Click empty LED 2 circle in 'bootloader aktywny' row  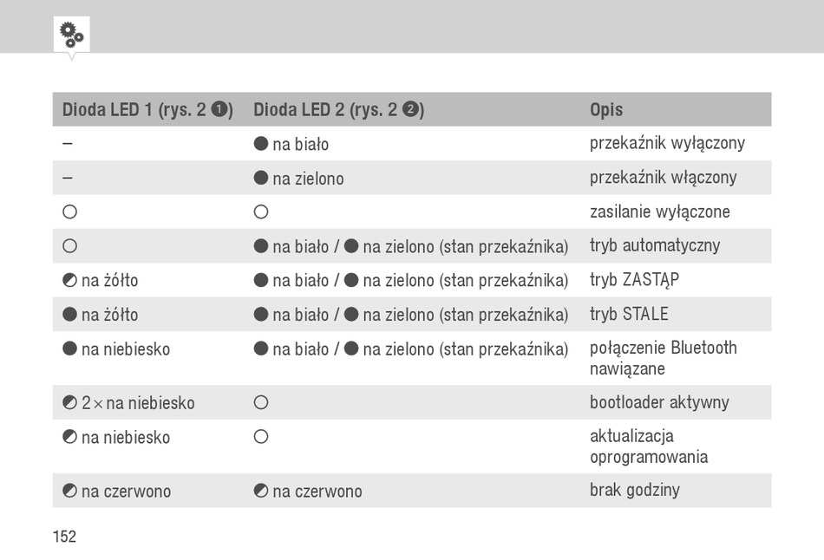click(x=261, y=402)
